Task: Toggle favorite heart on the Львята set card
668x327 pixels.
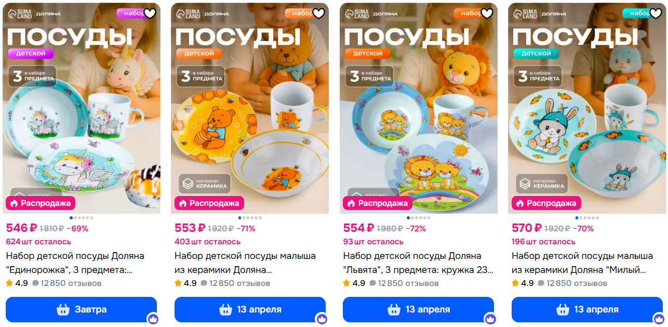Action: tap(487, 14)
